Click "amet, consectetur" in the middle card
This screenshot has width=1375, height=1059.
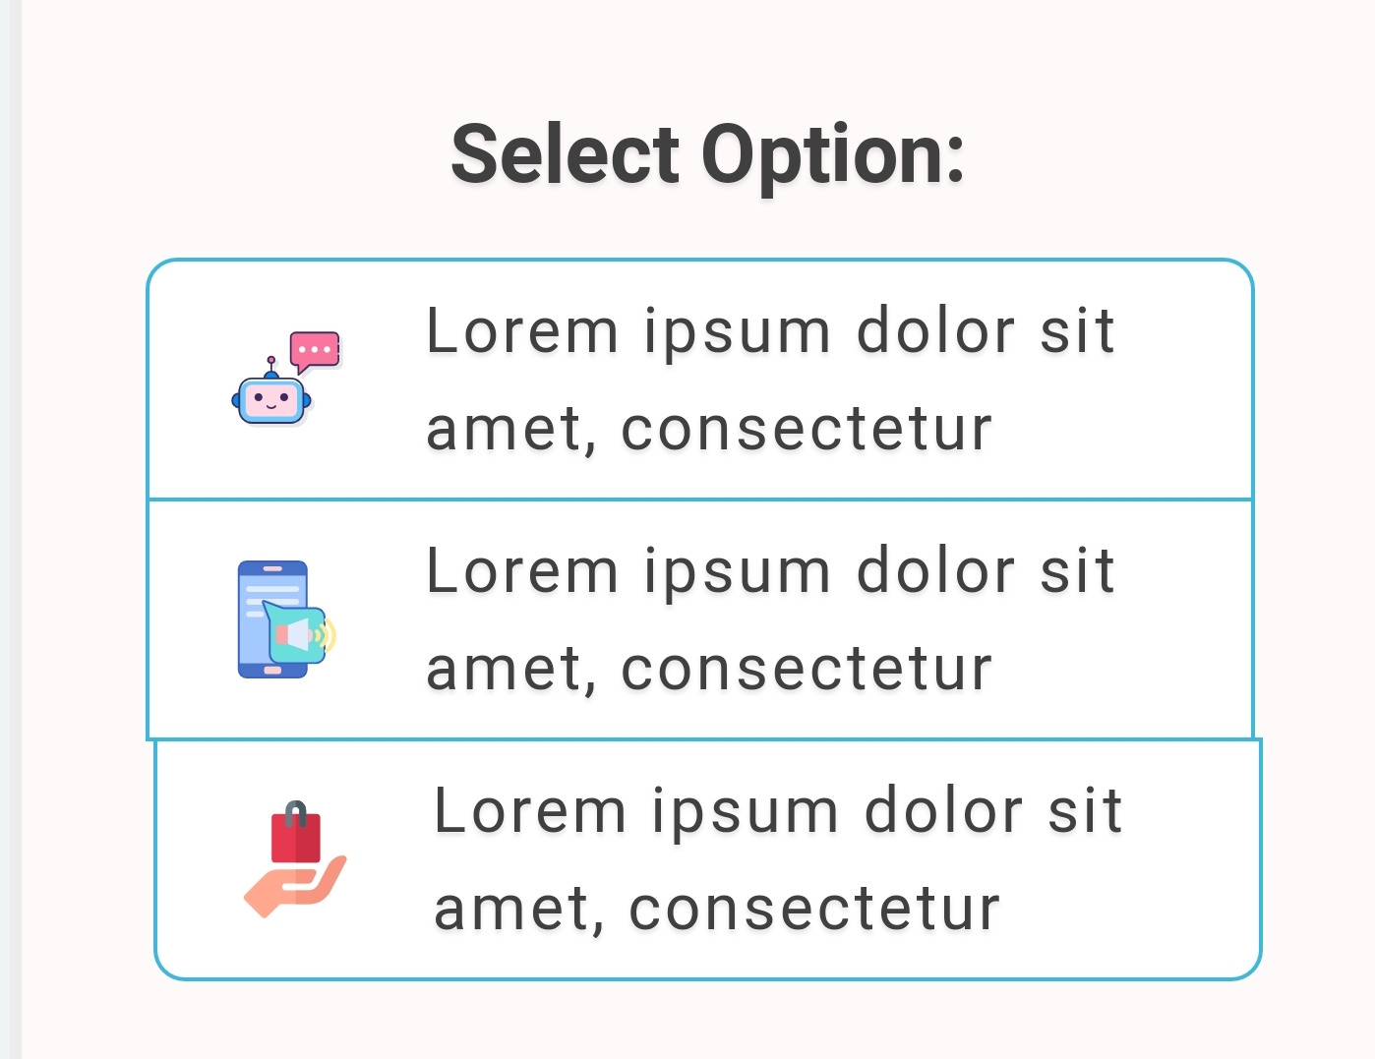[708, 670]
